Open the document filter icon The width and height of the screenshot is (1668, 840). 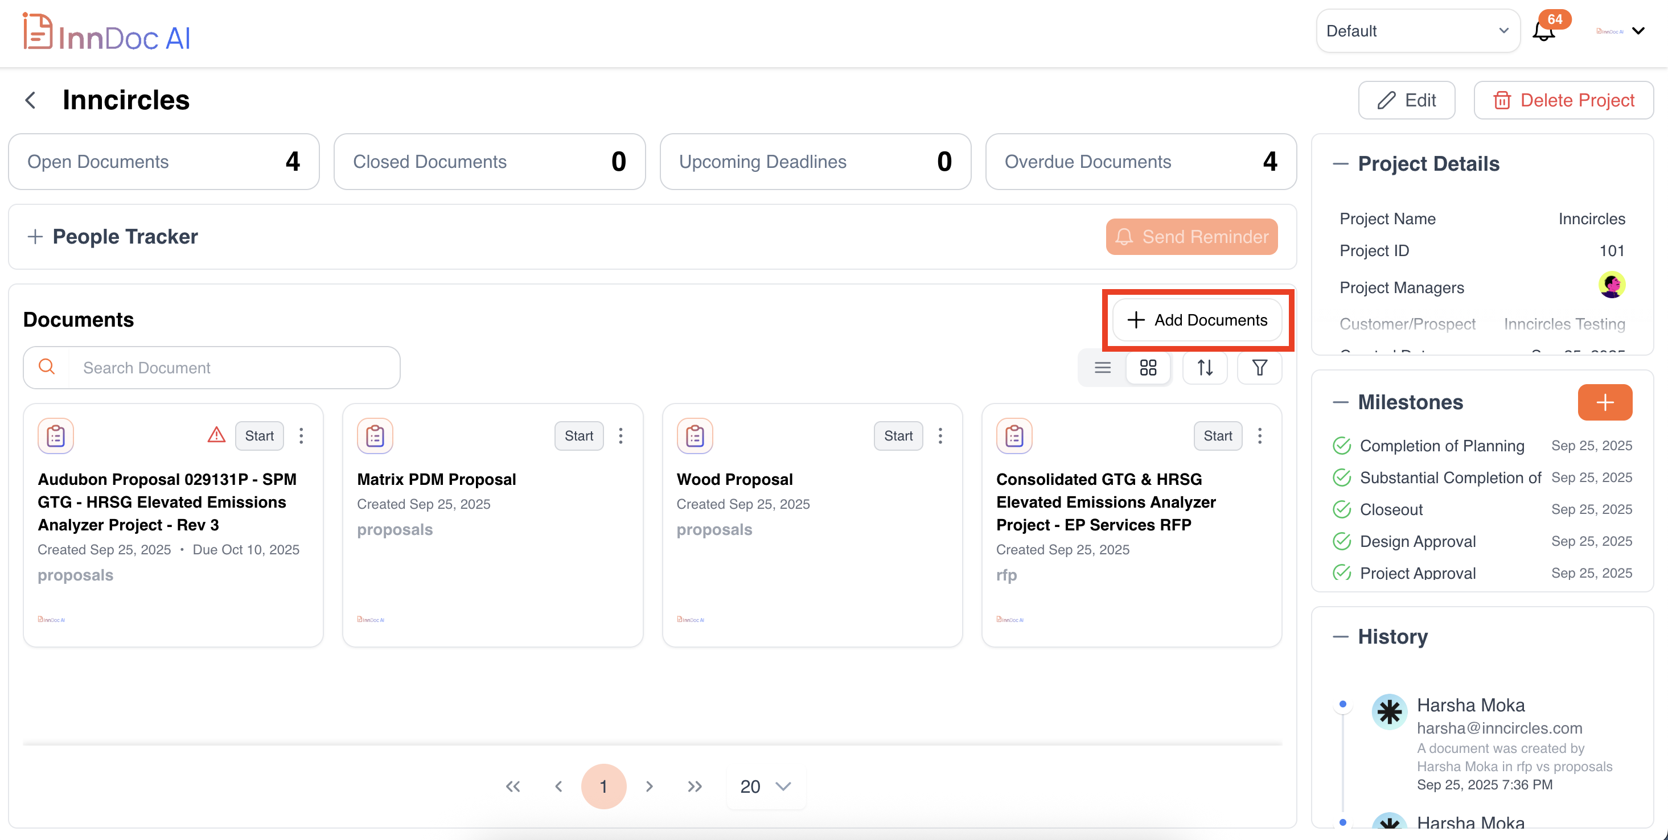(1259, 368)
